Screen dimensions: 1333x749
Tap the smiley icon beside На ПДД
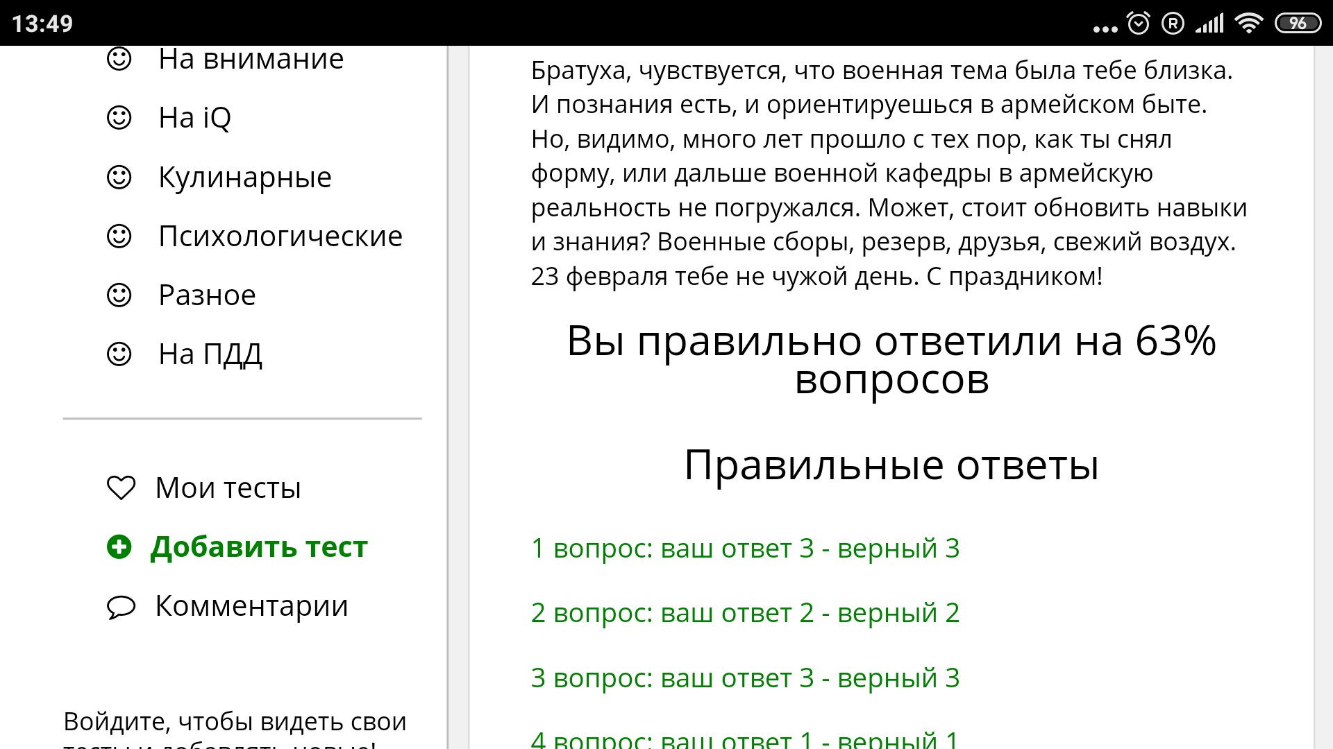pos(119,354)
